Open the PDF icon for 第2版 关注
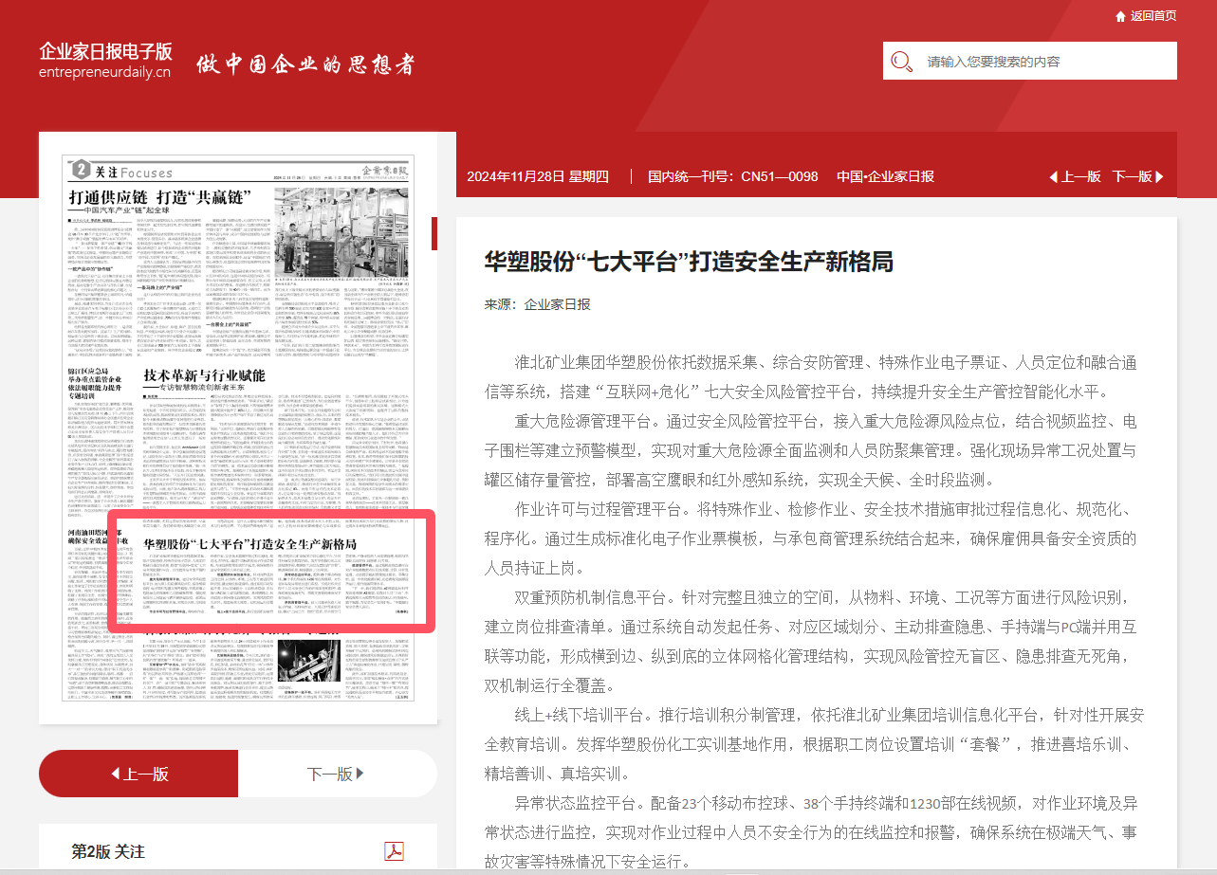Viewport: 1217px width, 875px height. pyautogui.click(x=394, y=850)
